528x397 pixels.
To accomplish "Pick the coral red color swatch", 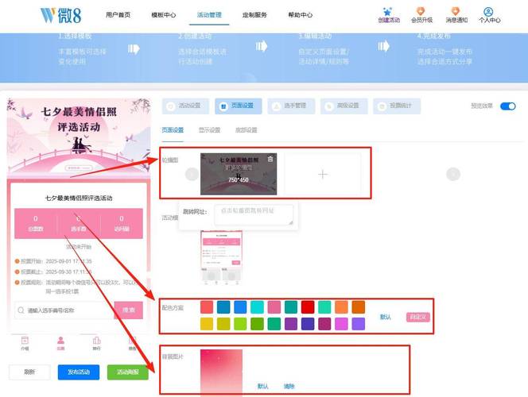I will click(207, 307).
